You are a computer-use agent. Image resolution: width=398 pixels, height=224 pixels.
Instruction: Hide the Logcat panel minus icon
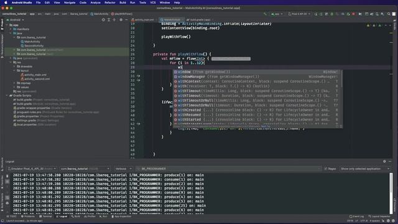tap(390, 161)
